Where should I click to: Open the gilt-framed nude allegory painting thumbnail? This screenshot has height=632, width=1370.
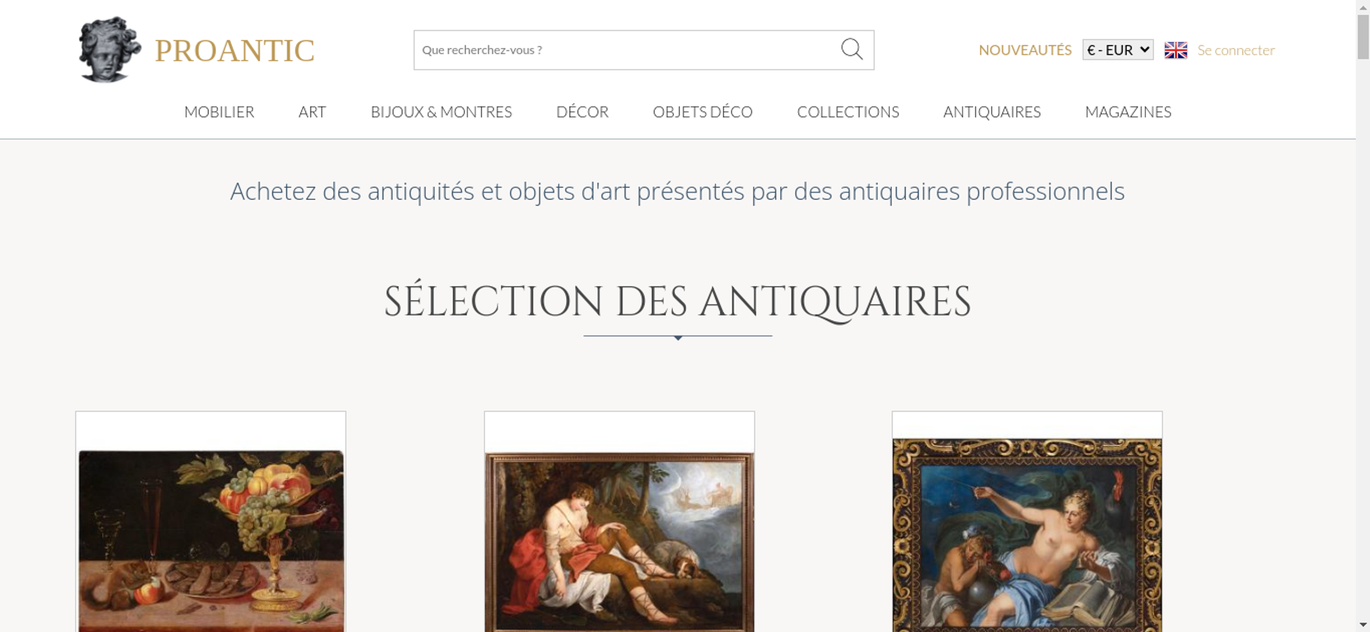click(x=1027, y=535)
